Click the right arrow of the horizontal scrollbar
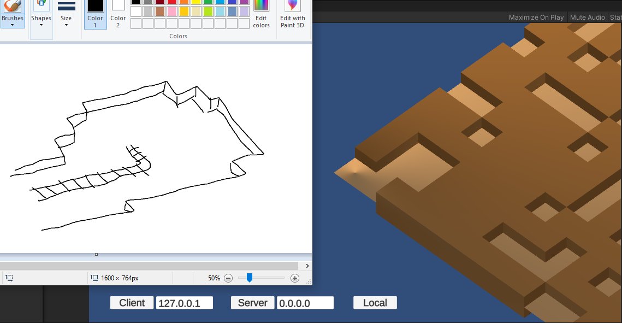The width and height of the screenshot is (622, 323). pos(307,266)
